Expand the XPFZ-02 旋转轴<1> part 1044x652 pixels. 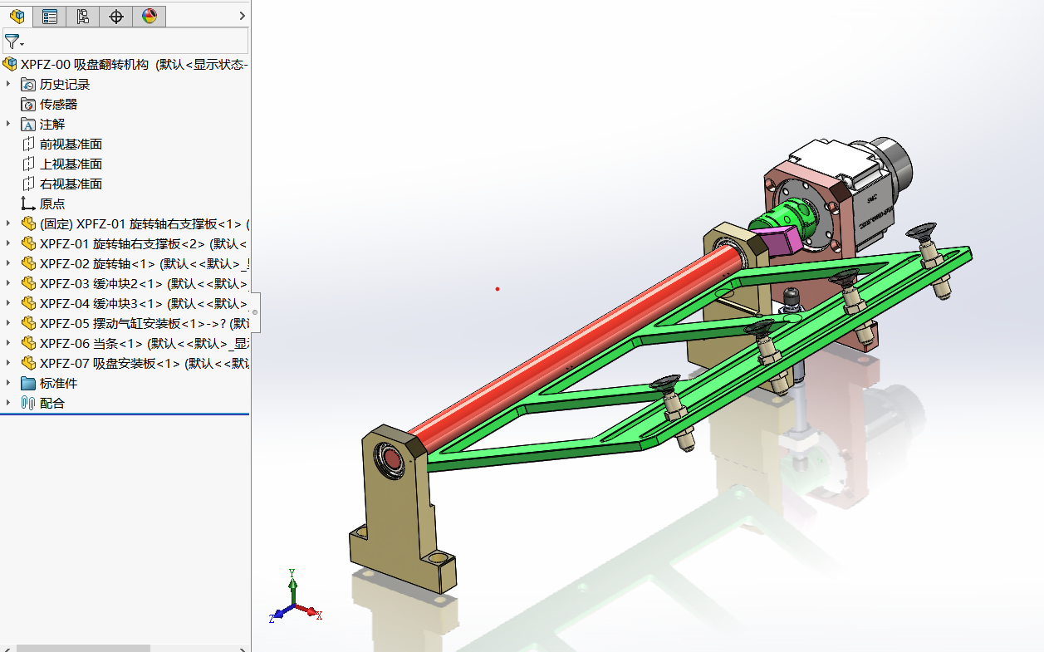9,263
